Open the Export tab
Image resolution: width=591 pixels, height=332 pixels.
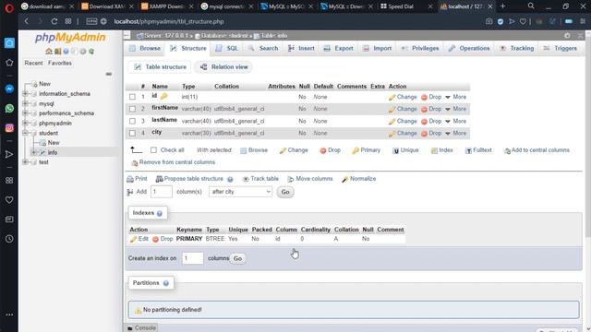point(339,48)
